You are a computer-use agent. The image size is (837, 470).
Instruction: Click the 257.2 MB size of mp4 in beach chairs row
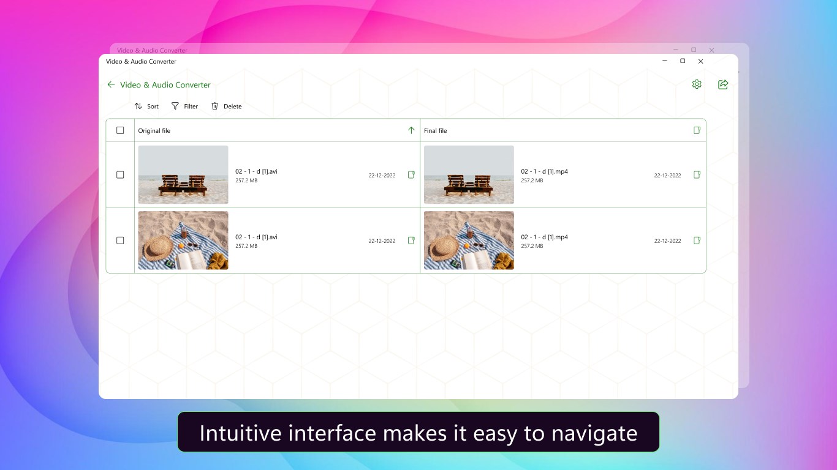[x=532, y=181]
